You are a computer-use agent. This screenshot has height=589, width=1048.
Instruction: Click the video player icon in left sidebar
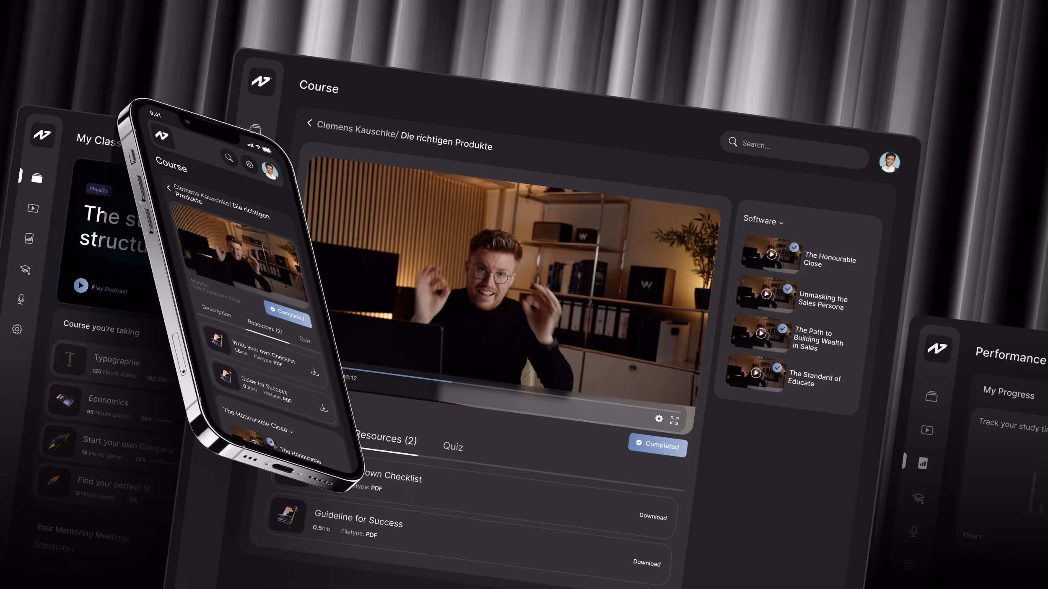33,208
